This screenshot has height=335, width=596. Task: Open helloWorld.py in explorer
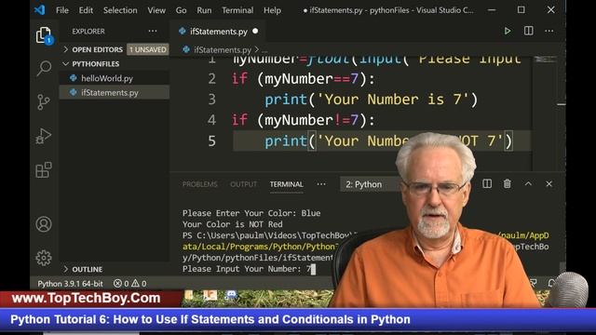115,78
